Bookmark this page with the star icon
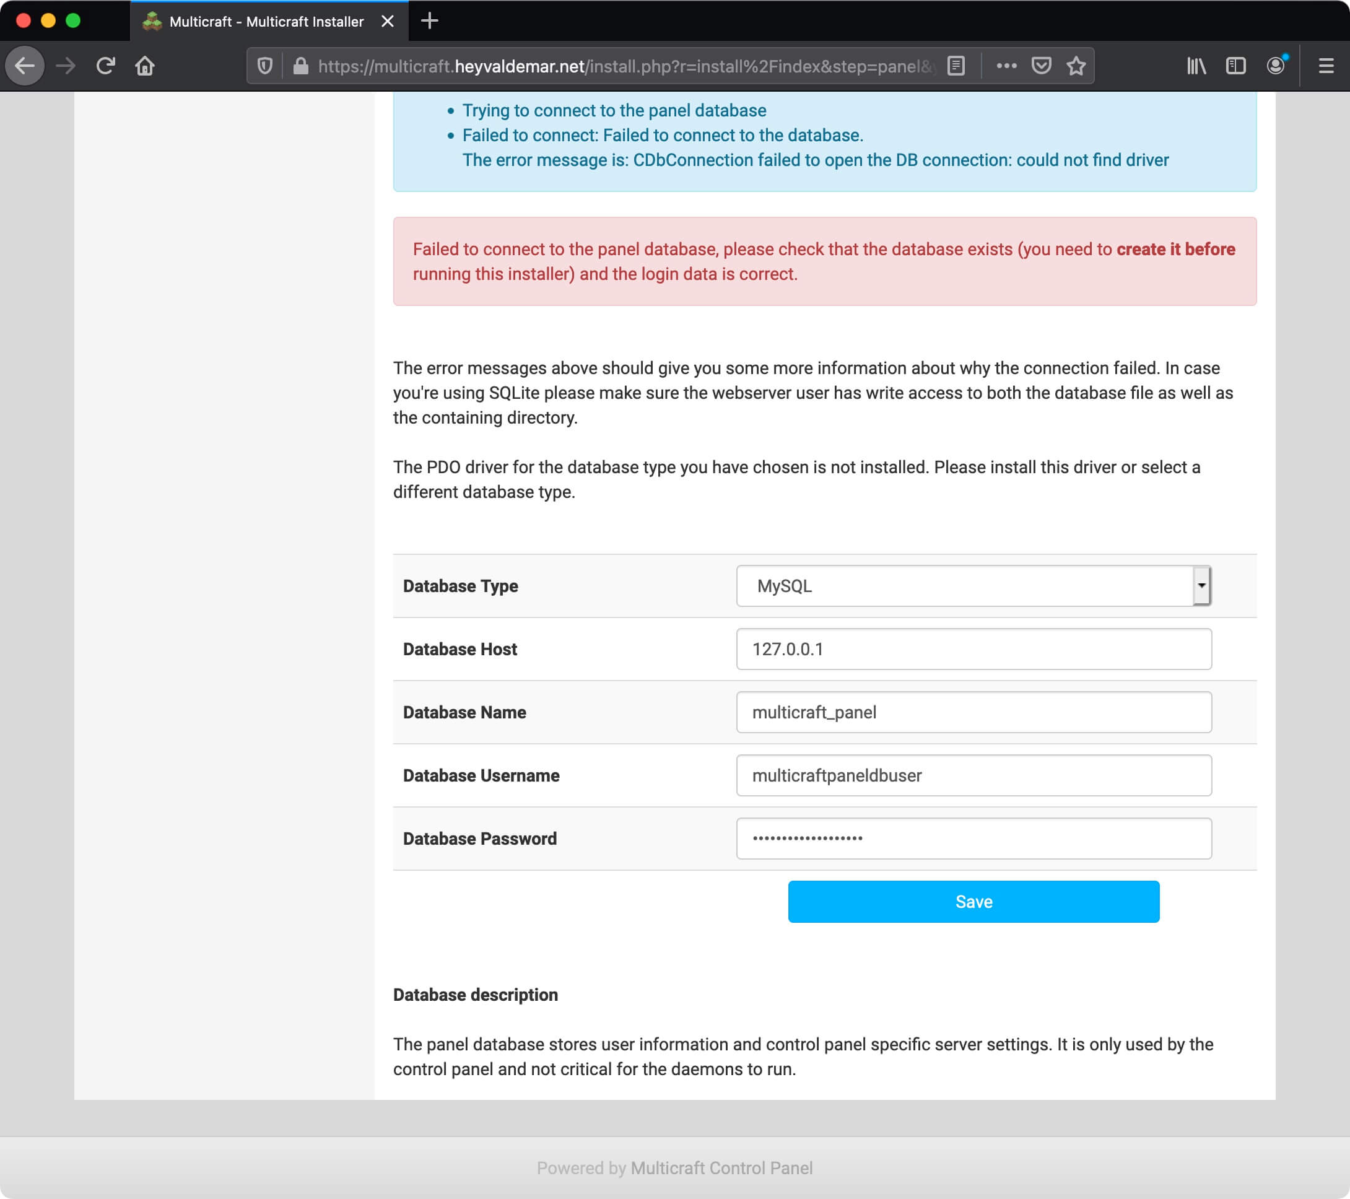The width and height of the screenshot is (1350, 1199). point(1076,66)
